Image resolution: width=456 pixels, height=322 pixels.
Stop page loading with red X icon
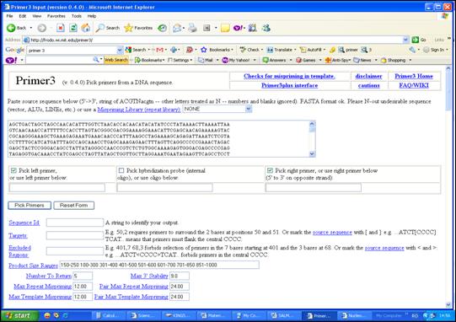61,28
